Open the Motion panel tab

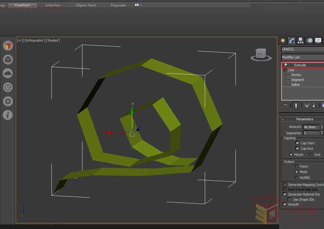[310, 40]
